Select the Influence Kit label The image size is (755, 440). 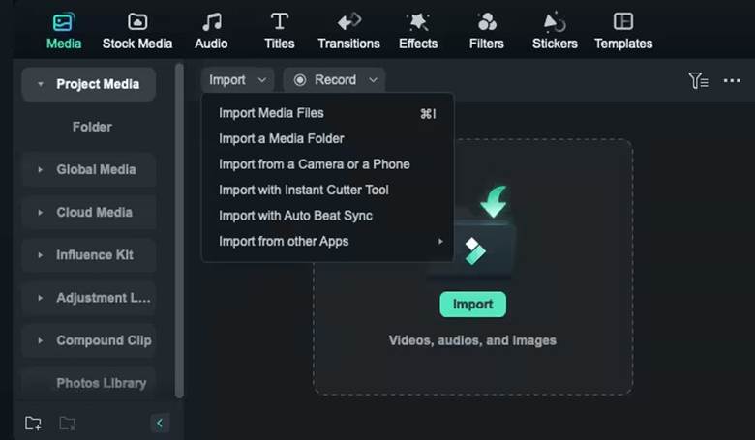pos(95,255)
